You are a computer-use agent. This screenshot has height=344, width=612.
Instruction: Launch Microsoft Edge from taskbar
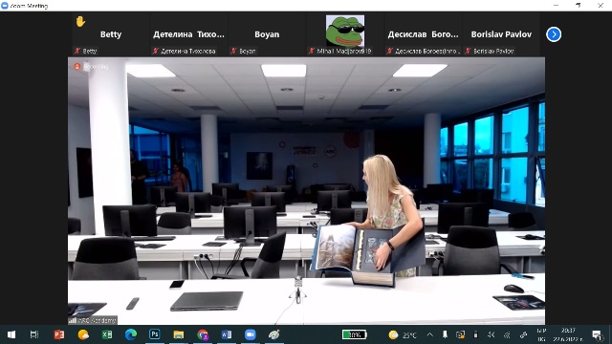(130, 334)
